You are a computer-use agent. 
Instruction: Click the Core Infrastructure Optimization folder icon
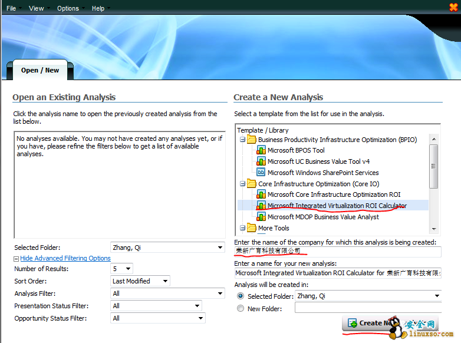[x=252, y=184]
